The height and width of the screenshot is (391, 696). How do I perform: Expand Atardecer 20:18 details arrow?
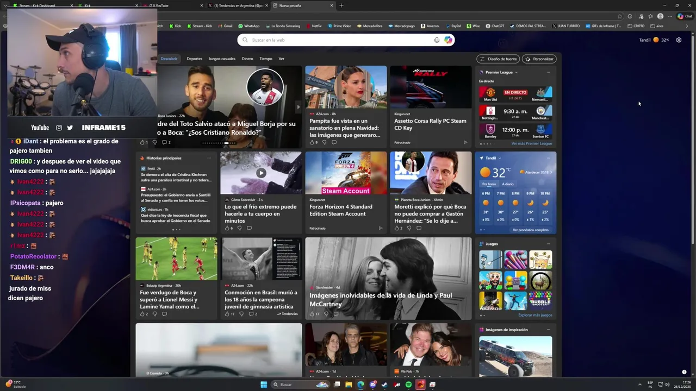pyautogui.click(x=551, y=172)
